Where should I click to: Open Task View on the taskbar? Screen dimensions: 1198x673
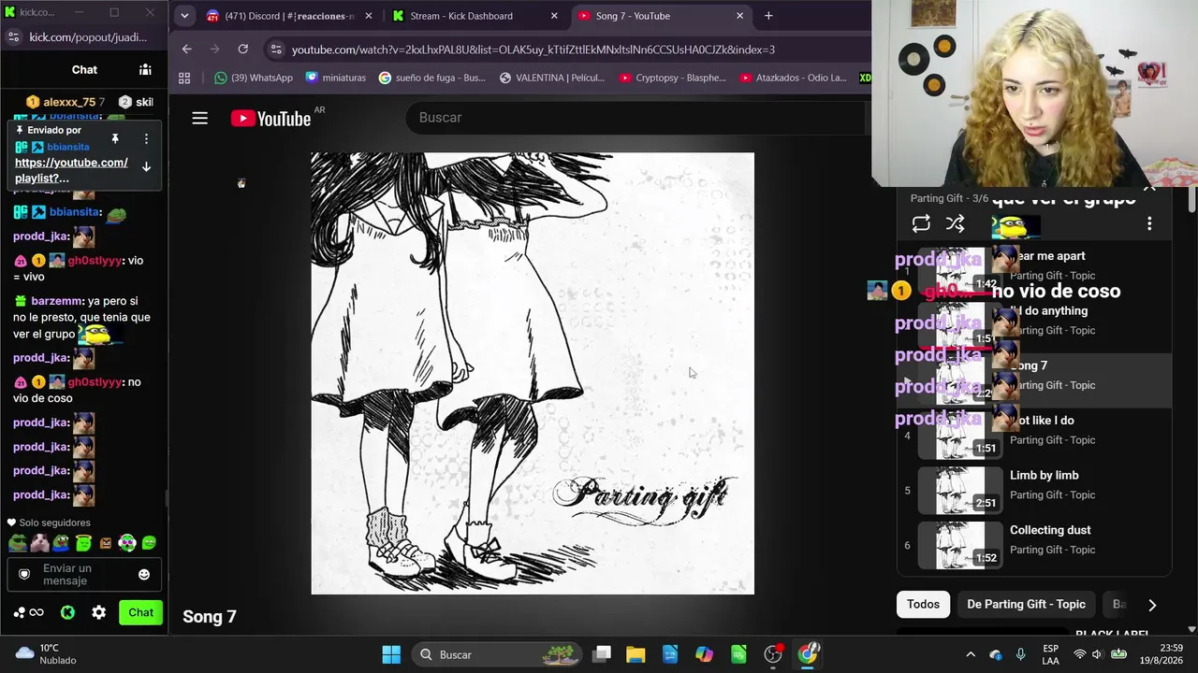coord(602,654)
